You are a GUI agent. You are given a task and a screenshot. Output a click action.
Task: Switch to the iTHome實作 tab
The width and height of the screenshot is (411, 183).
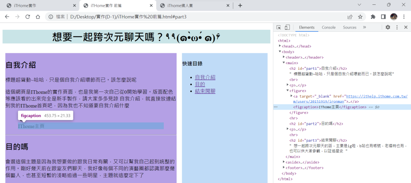pos(41,6)
